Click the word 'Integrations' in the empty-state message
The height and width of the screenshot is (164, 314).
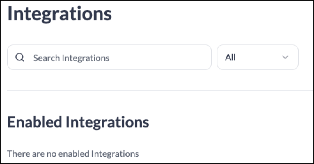[115, 154]
